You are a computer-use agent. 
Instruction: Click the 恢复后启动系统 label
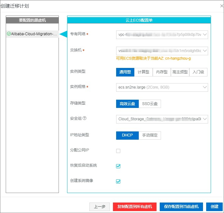(x=83, y=165)
